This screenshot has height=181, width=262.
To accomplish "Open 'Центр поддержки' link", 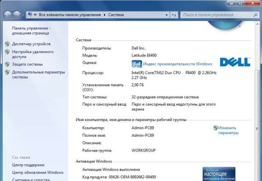I will click(x=28, y=165).
